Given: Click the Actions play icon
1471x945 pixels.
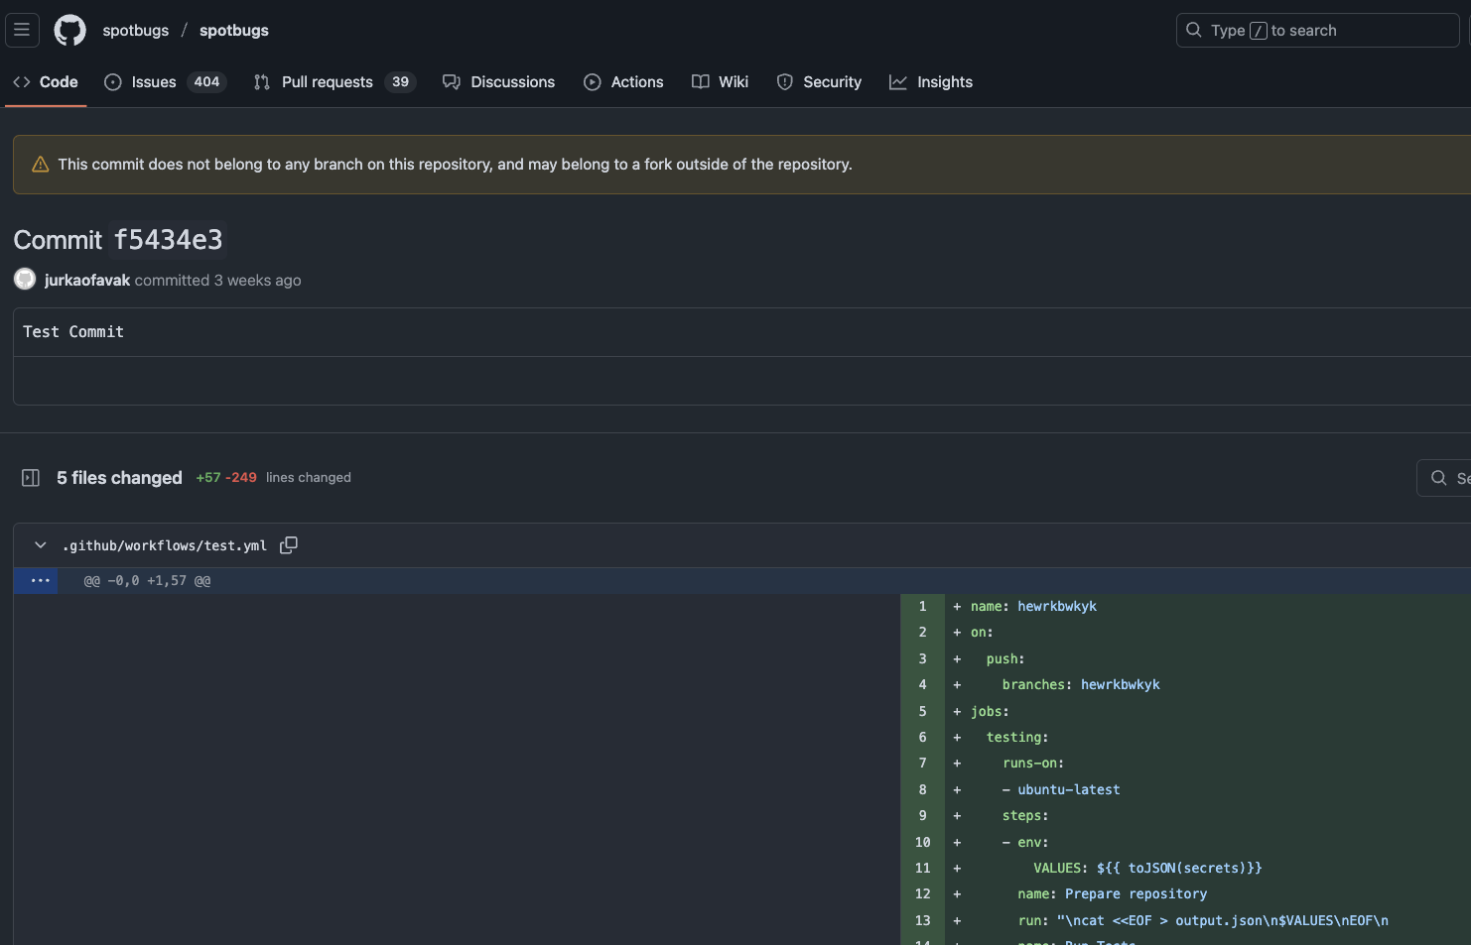Looking at the screenshot, I should (593, 81).
